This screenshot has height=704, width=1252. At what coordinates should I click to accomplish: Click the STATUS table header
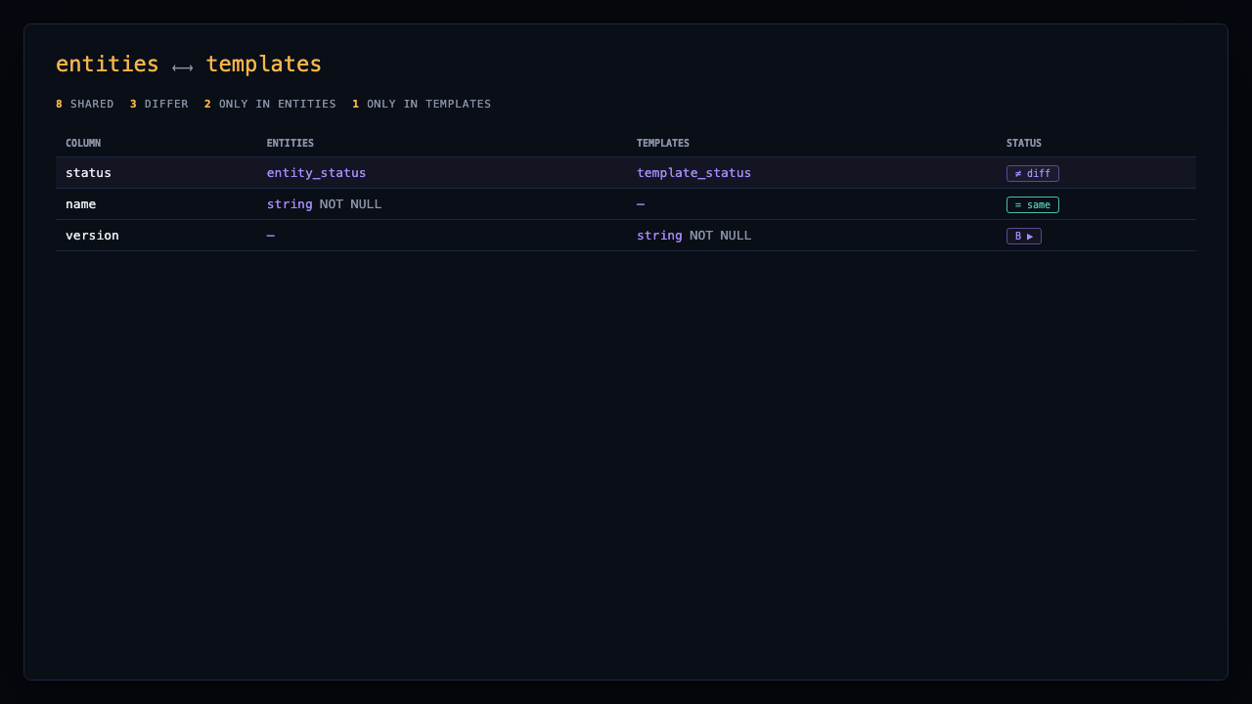[x=1024, y=143]
